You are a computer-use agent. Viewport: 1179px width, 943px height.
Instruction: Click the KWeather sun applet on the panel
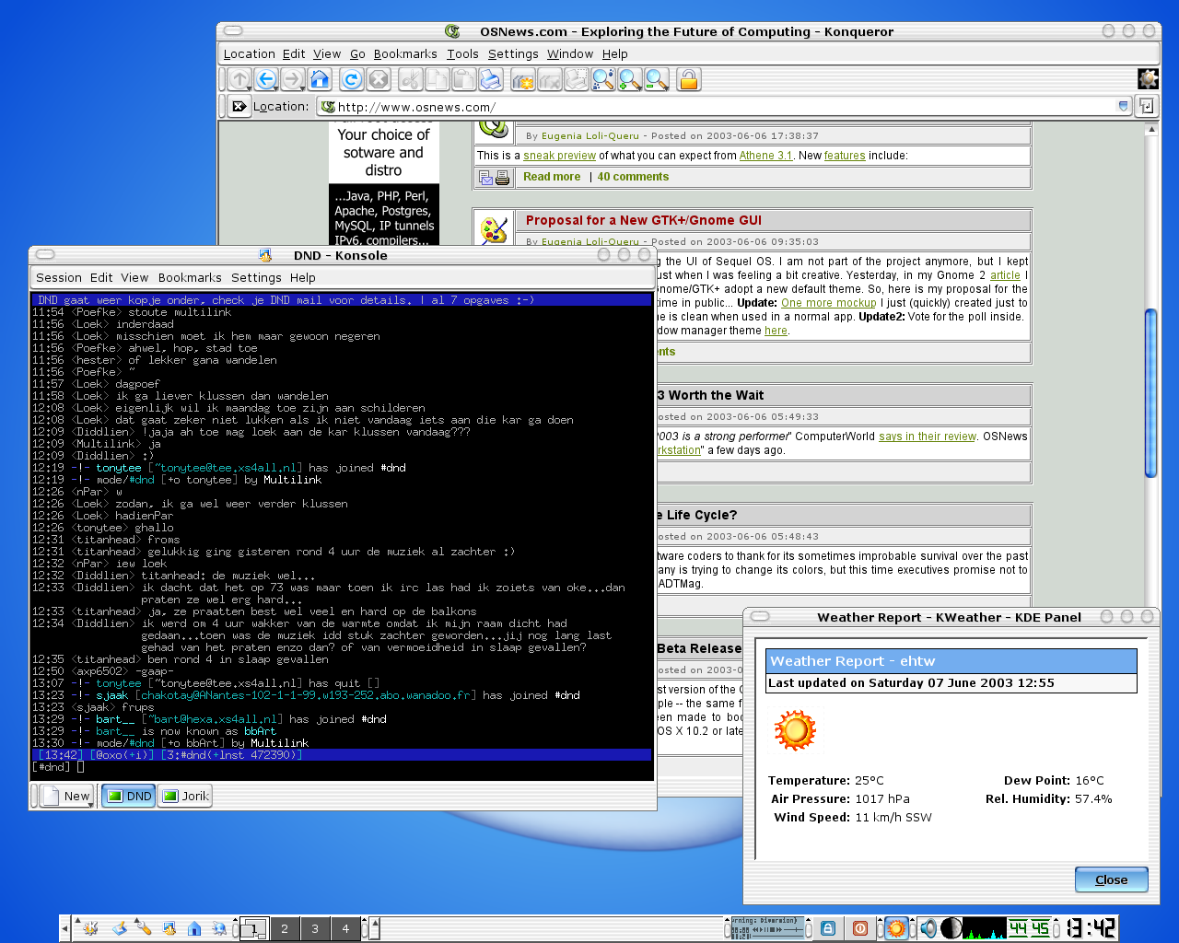895,928
